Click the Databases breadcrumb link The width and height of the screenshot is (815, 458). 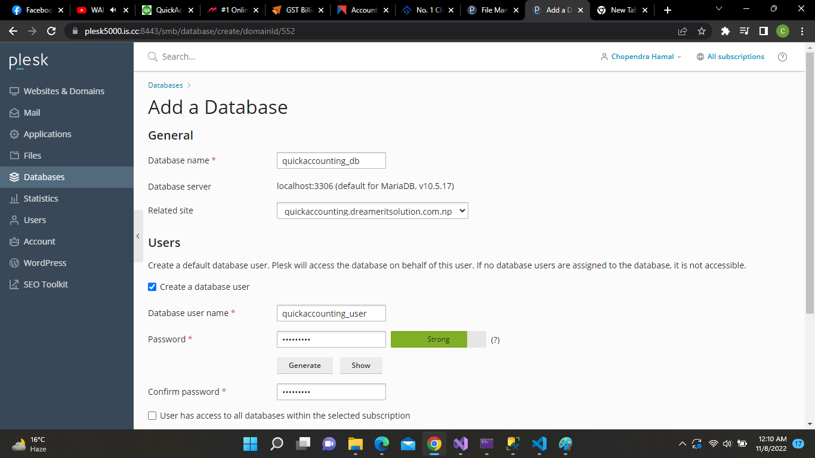tap(165, 85)
